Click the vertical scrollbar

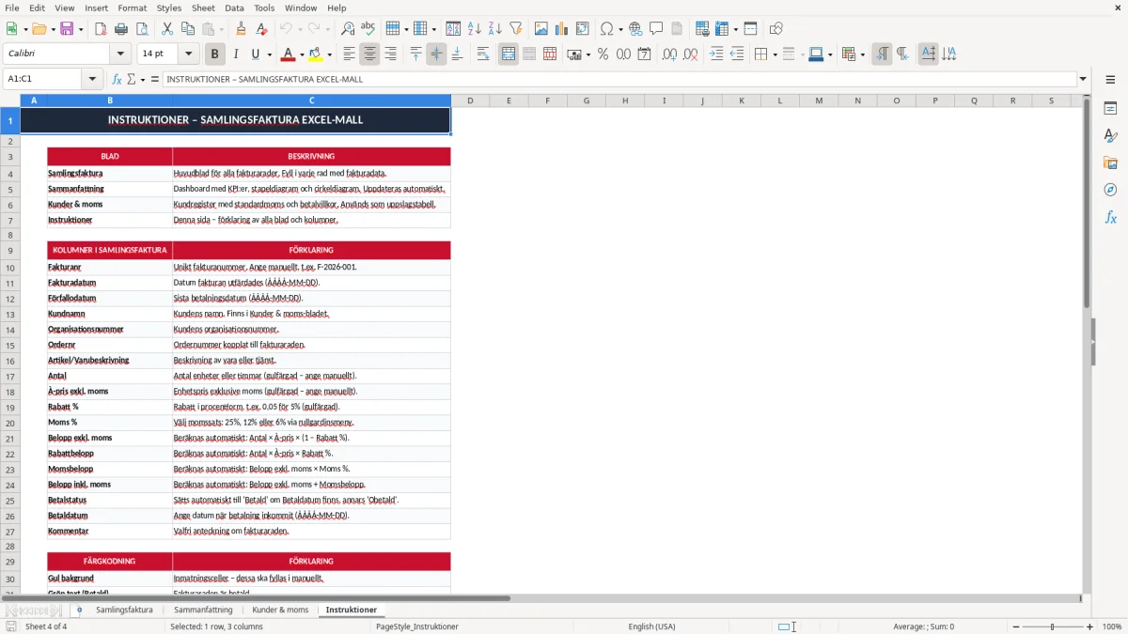point(1087,344)
